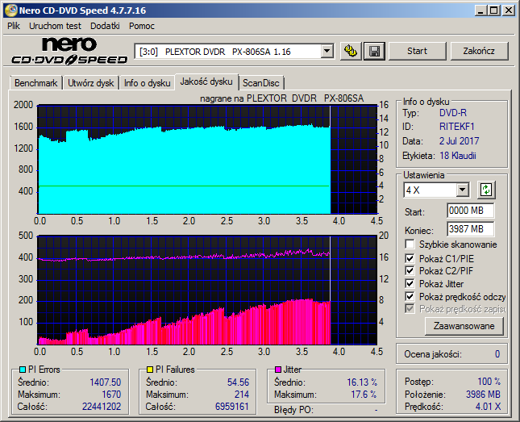Click the Koniec field 3987 MB

tap(470, 229)
